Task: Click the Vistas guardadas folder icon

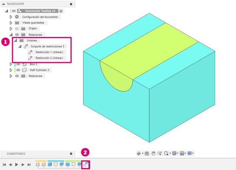Action: pos(17,23)
